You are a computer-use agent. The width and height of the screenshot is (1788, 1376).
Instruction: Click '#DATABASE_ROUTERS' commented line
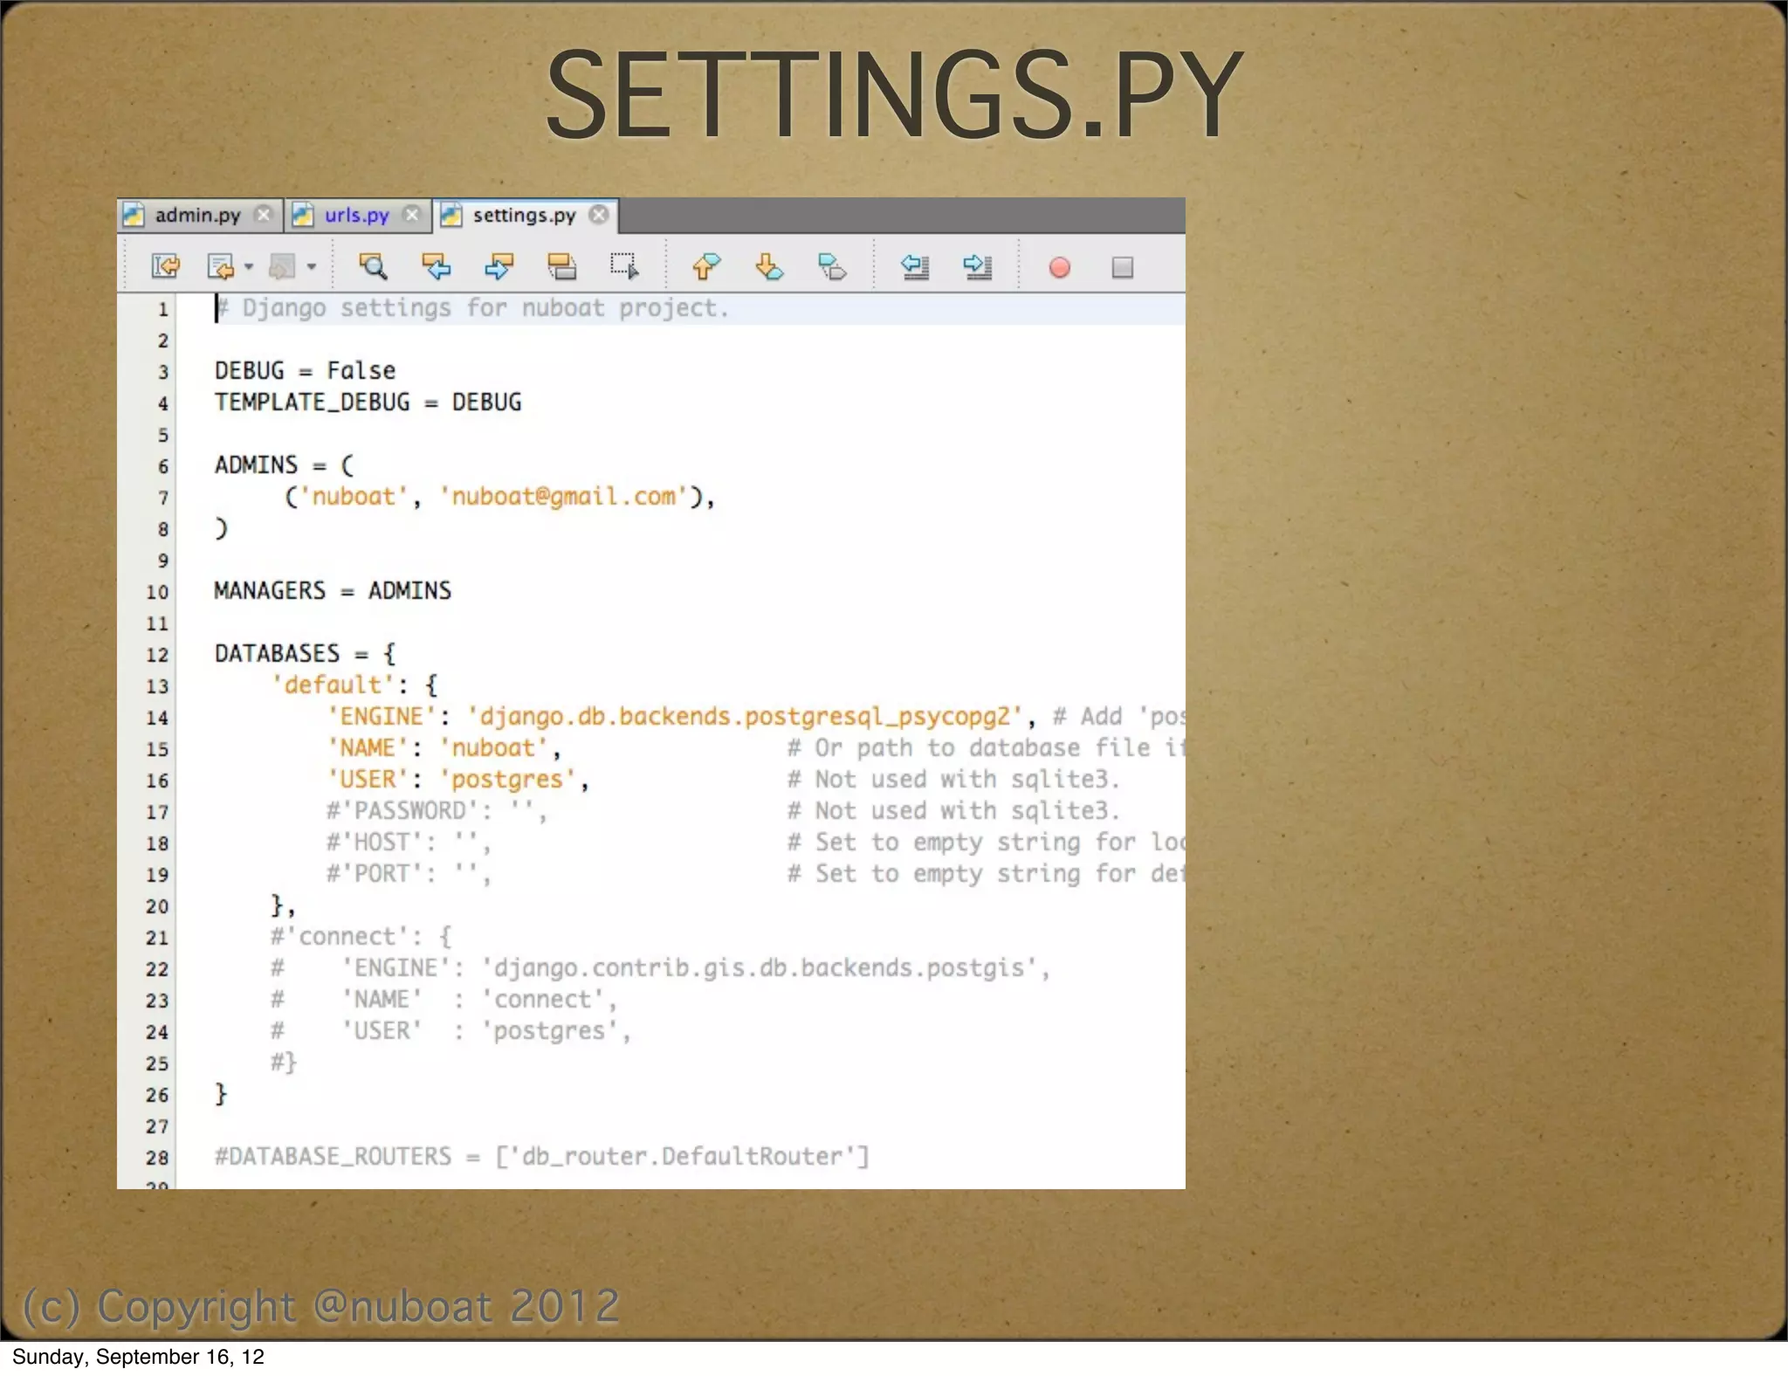pos(542,1156)
